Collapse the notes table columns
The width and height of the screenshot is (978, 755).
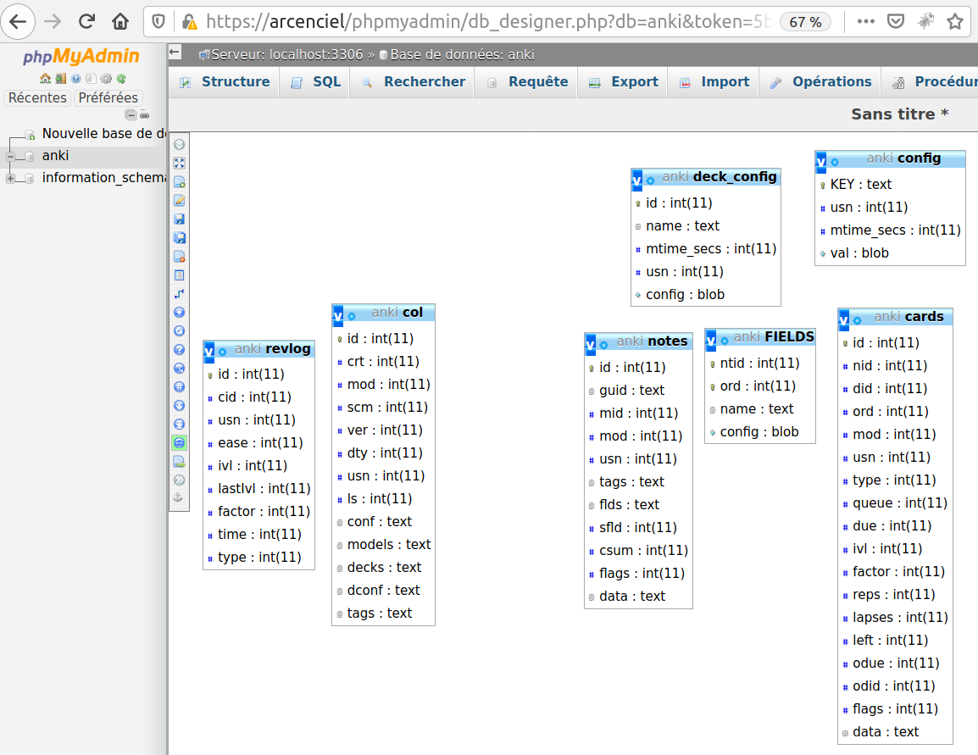pyautogui.click(x=590, y=345)
